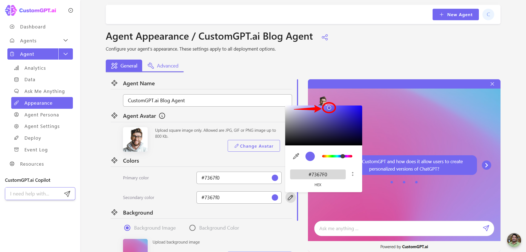Click the Event Log archive icon
The height and width of the screenshot is (252, 526).
point(16,150)
